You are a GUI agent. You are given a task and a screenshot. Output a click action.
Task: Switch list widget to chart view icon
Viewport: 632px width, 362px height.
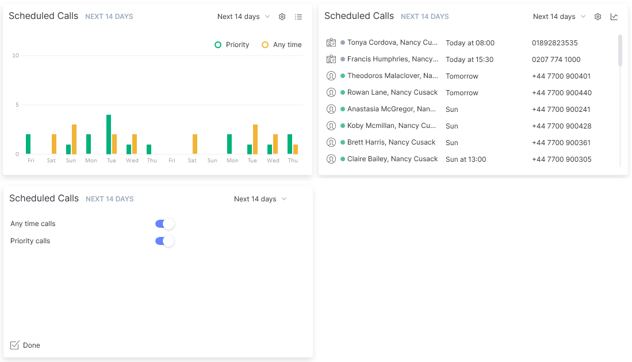coord(614,17)
